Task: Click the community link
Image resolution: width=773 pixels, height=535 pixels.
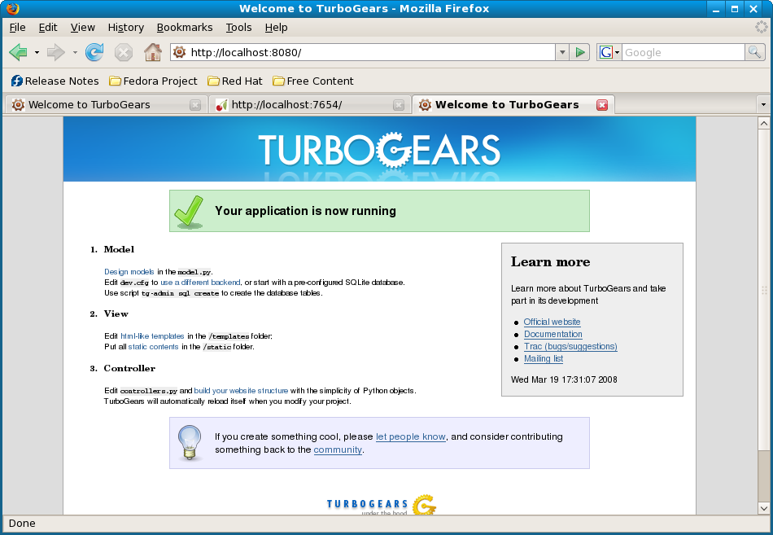Action: point(338,449)
